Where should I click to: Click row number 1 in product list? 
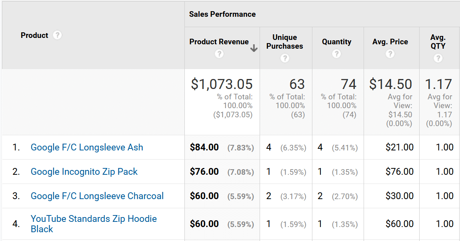click(16, 147)
